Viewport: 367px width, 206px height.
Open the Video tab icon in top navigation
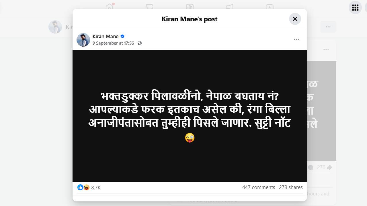(x=269, y=7)
